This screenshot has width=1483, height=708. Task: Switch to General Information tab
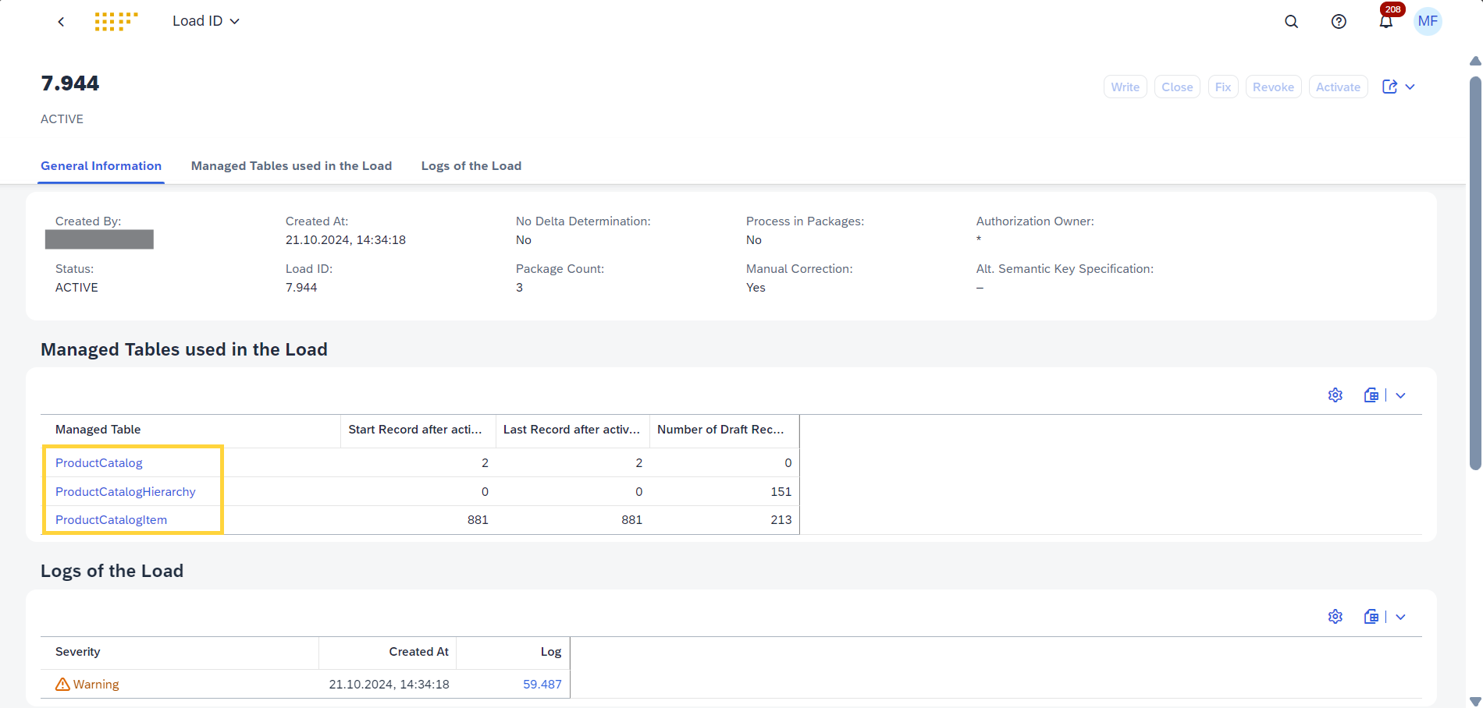[101, 166]
